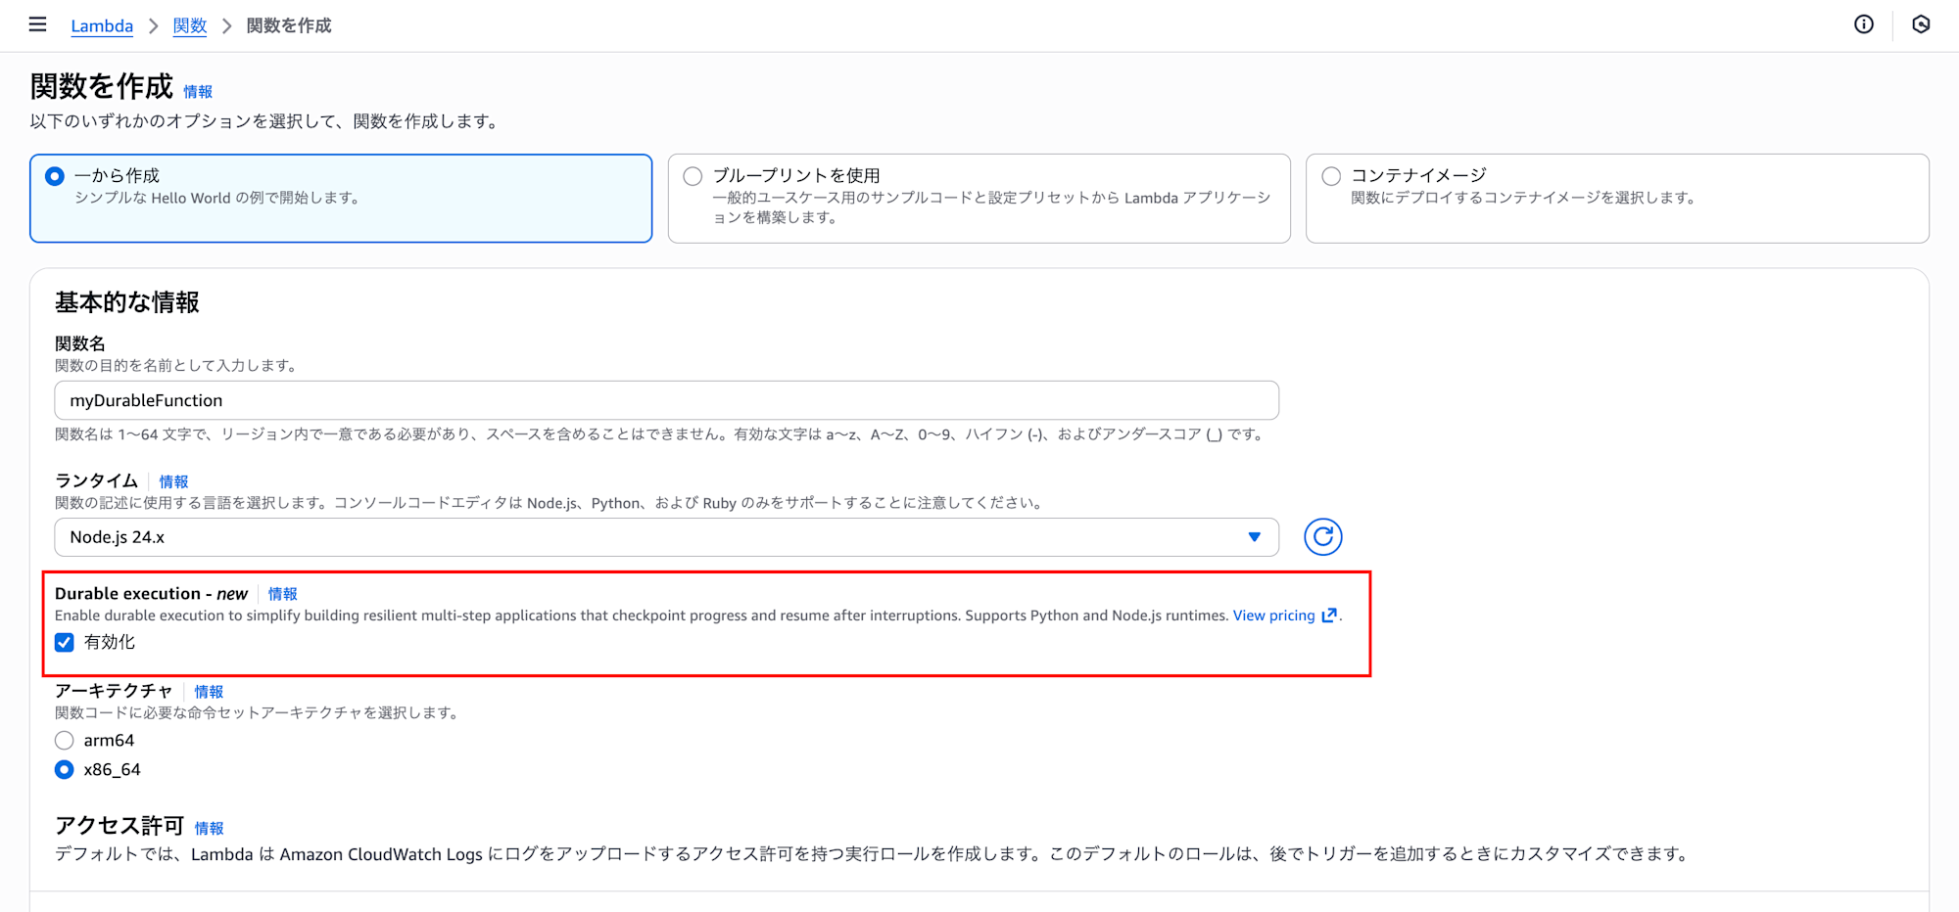Open the View pricing link
Viewport: 1959px width, 912px height.
1273,616
